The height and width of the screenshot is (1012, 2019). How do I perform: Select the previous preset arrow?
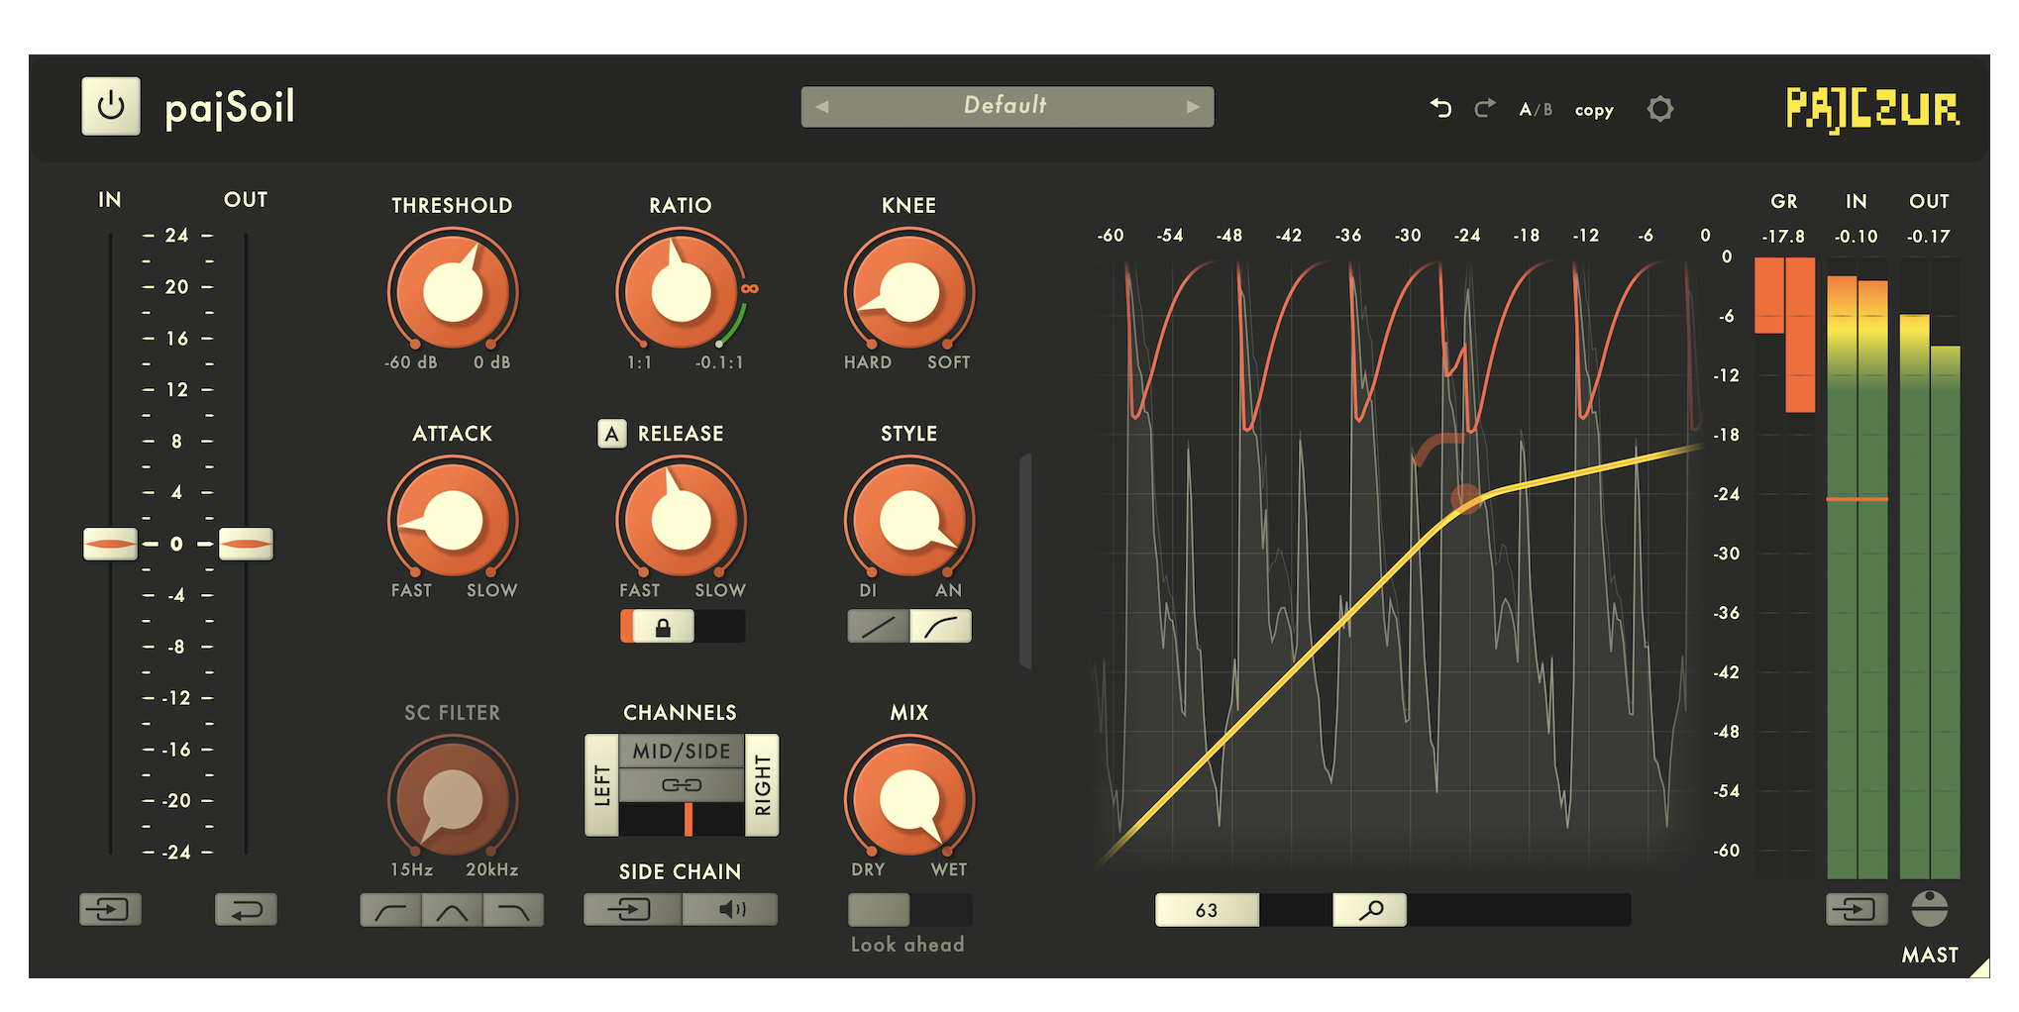821,107
